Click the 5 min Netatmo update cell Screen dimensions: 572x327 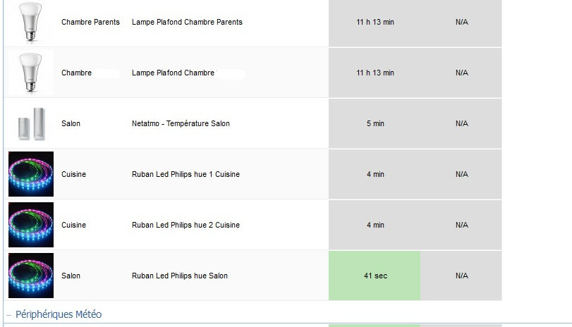click(x=375, y=123)
